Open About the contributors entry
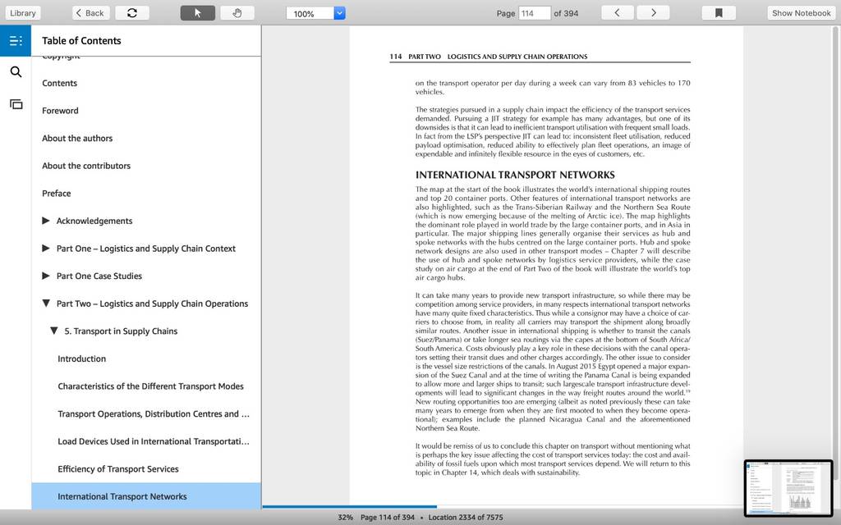The image size is (841, 525). pos(86,166)
